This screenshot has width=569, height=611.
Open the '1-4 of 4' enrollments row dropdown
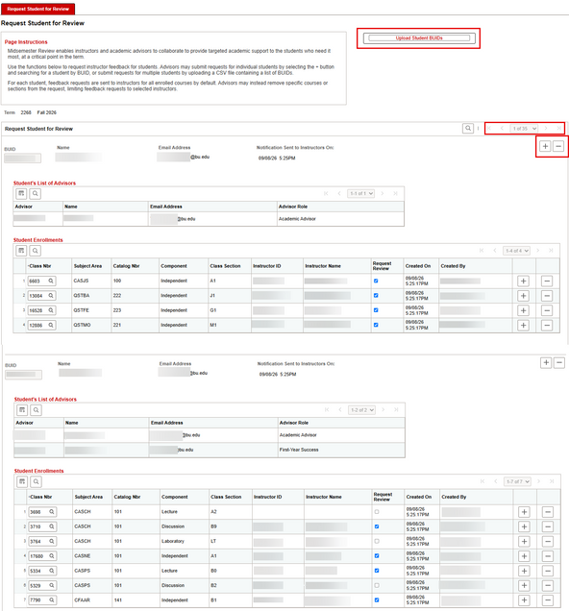pyautogui.click(x=516, y=251)
